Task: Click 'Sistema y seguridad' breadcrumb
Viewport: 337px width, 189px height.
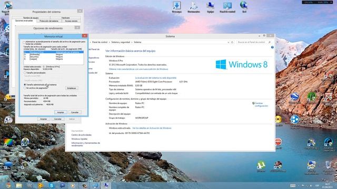Action: point(121,42)
